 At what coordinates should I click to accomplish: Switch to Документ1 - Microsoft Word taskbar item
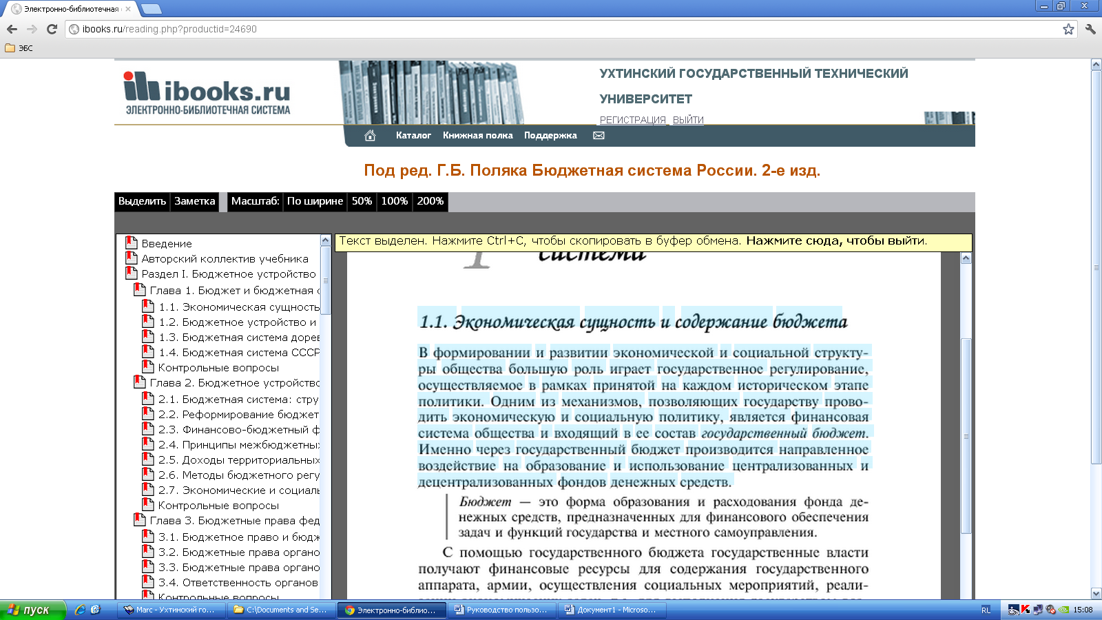pyautogui.click(x=612, y=610)
